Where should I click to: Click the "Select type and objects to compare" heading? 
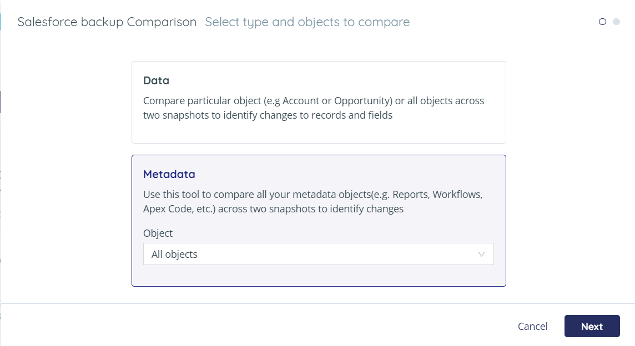tap(307, 22)
